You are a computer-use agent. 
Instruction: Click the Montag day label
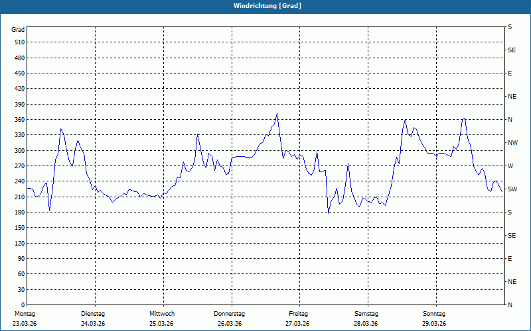(25, 314)
